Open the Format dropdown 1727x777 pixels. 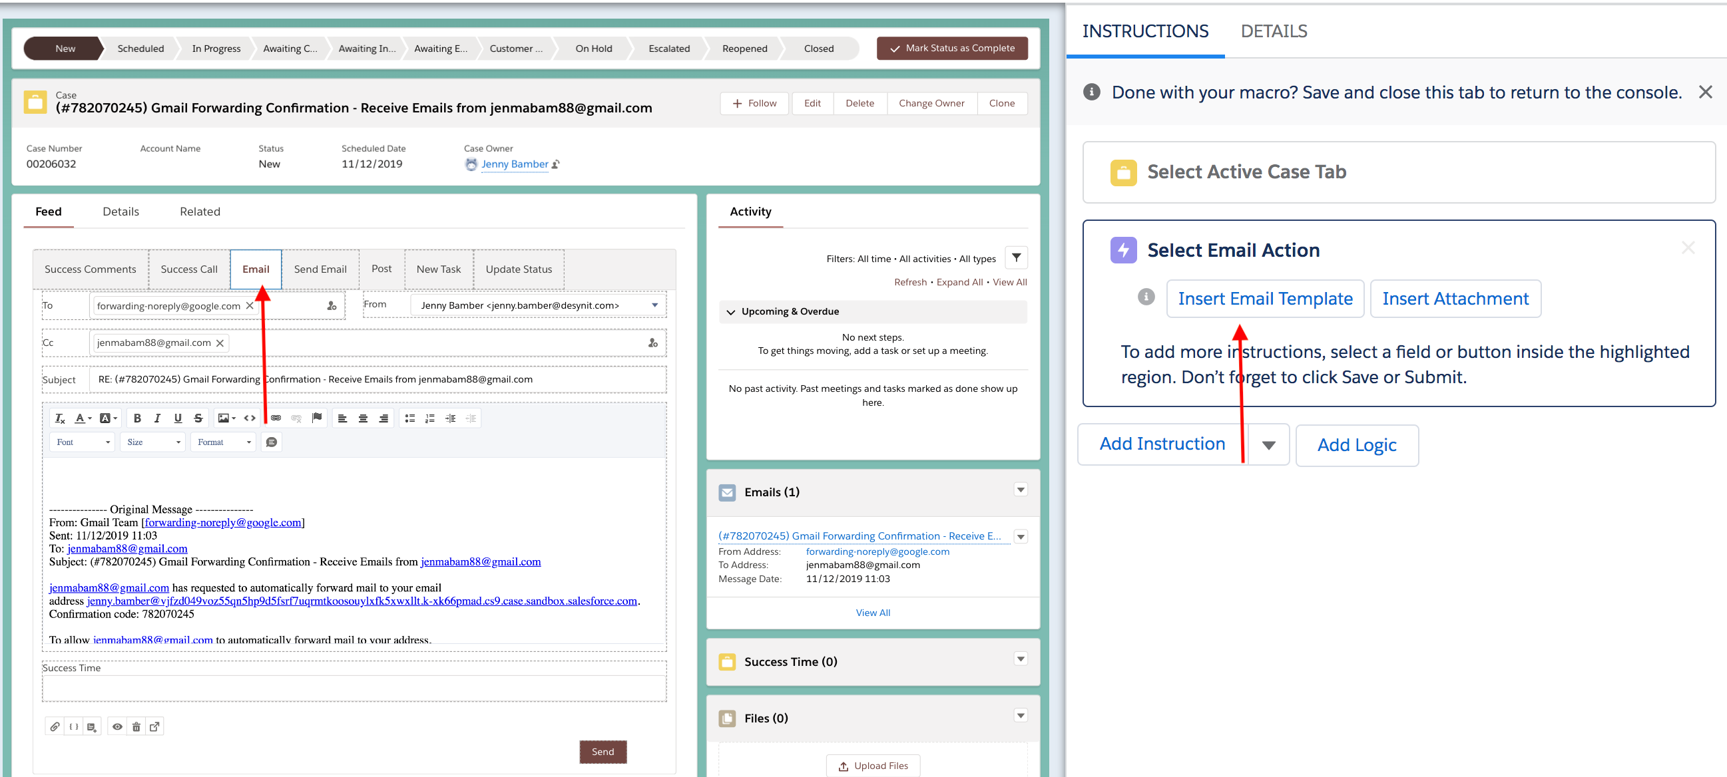pos(223,442)
